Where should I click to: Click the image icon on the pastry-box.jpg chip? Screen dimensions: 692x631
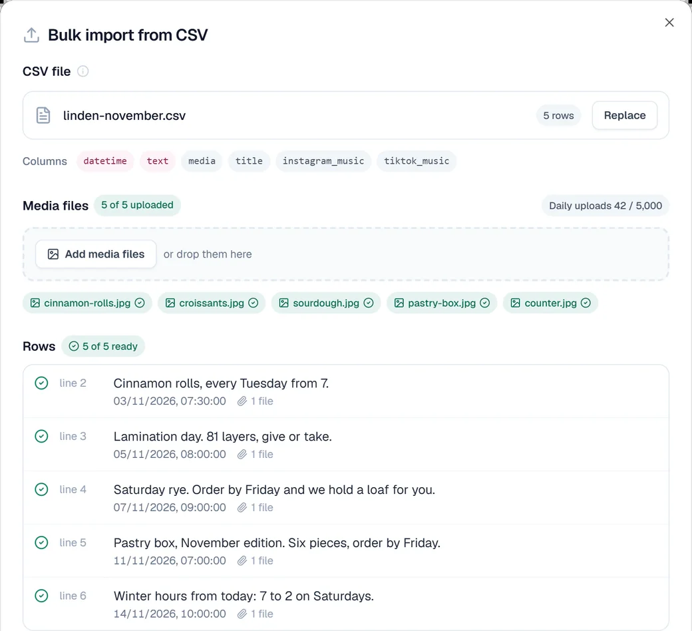[x=399, y=303]
